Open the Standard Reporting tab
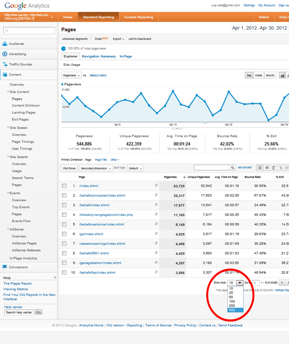 [x=99, y=17]
